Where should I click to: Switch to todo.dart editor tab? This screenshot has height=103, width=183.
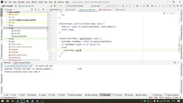tap(121, 9)
